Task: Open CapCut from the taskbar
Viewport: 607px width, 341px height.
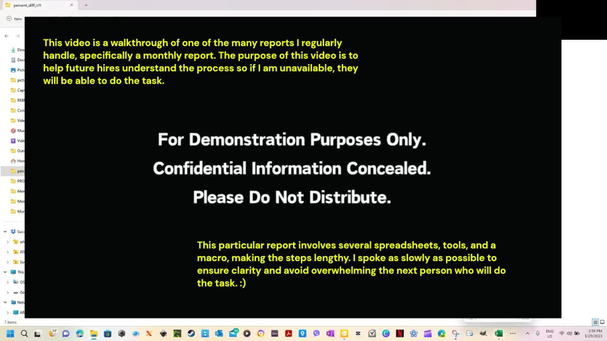Action: [358, 334]
